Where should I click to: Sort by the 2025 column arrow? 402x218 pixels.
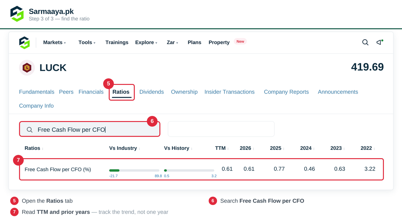click(284, 148)
